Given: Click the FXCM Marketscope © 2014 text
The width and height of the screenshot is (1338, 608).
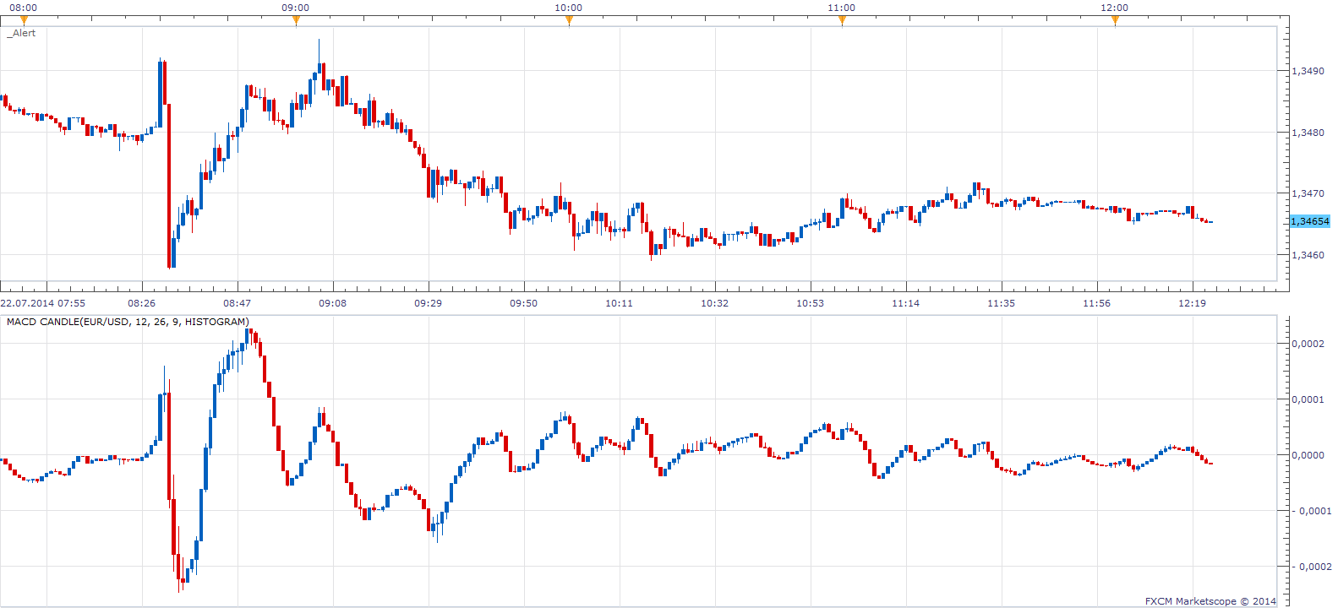Looking at the screenshot, I should (x=1210, y=601).
